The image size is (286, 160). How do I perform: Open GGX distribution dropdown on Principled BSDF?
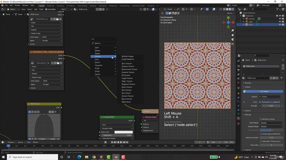coord(117,125)
